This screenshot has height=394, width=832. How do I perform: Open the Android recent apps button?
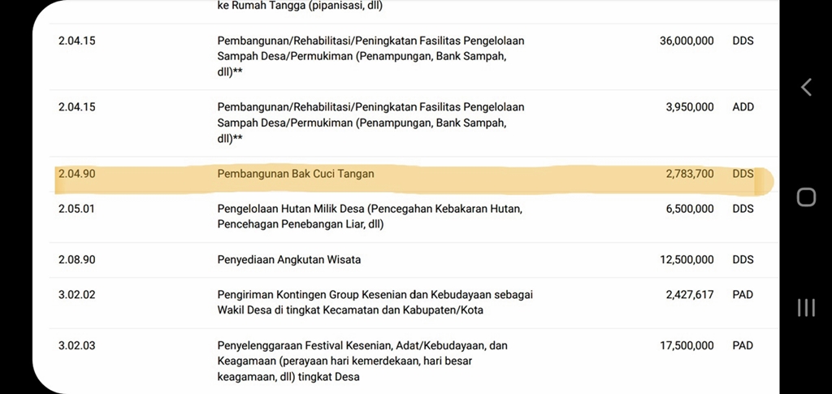(805, 308)
